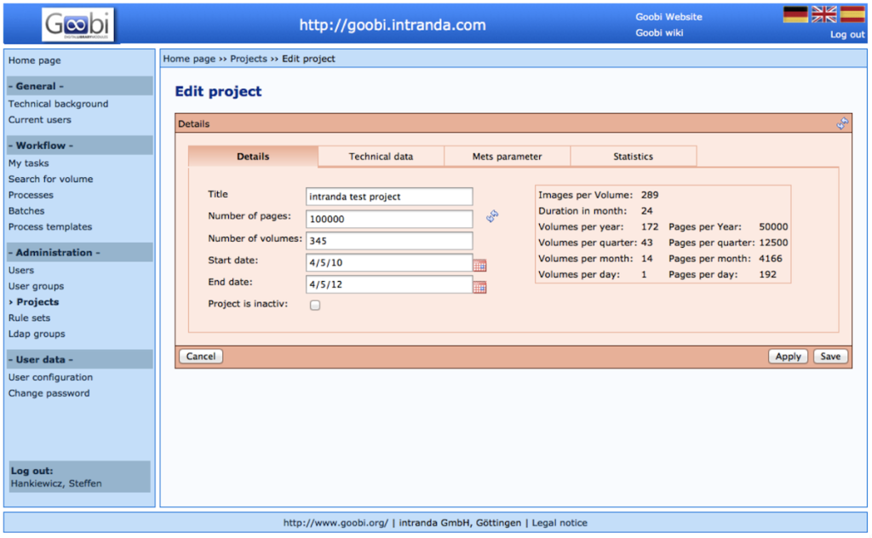Image resolution: width=872 pixels, height=538 pixels.
Task: Open calendar picker for End date
Action: click(479, 287)
